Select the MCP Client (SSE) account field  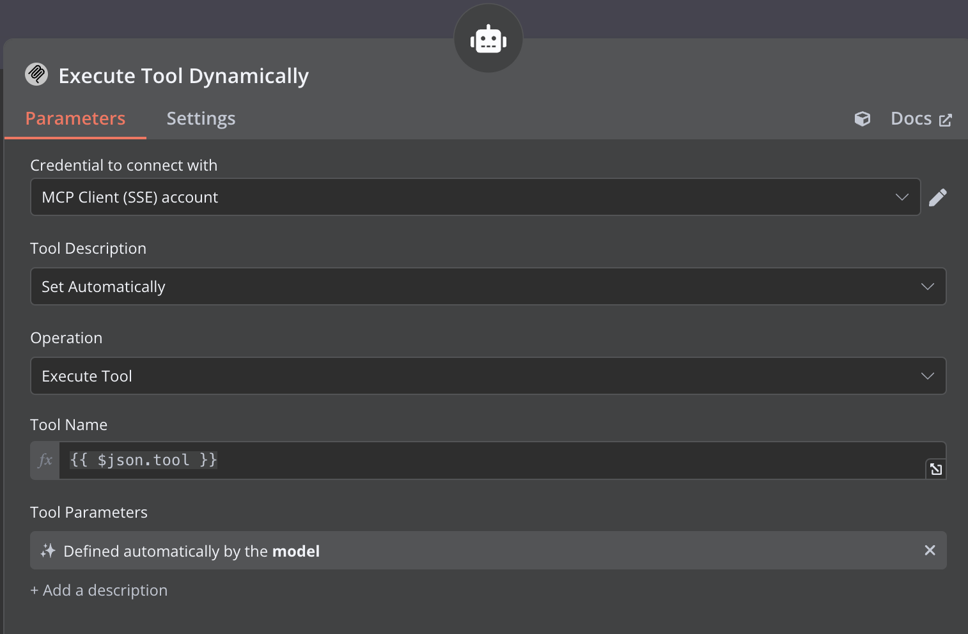point(448,197)
